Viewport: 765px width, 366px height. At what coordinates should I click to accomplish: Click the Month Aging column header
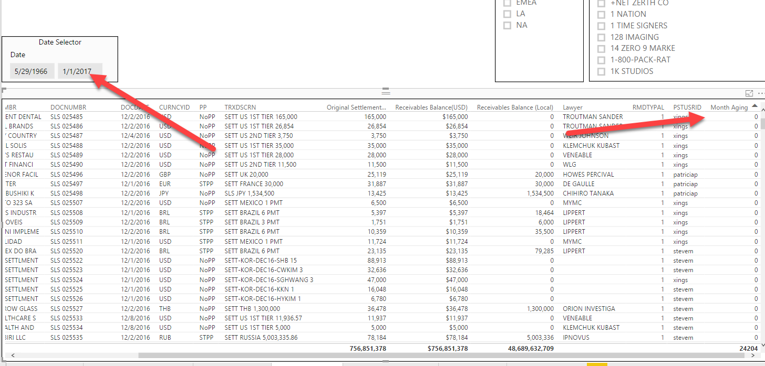[x=729, y=107]
